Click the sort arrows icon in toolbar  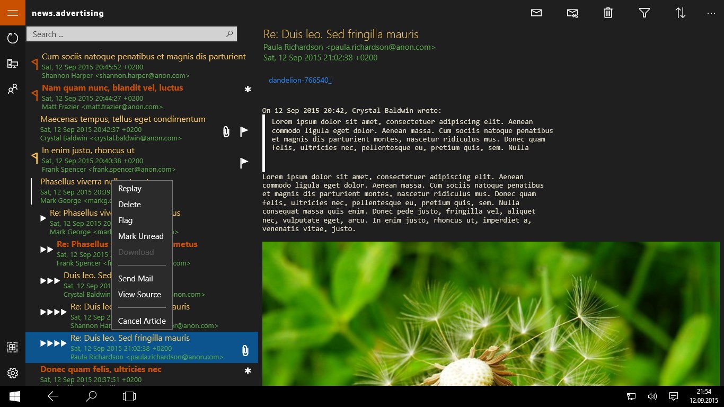680,13
